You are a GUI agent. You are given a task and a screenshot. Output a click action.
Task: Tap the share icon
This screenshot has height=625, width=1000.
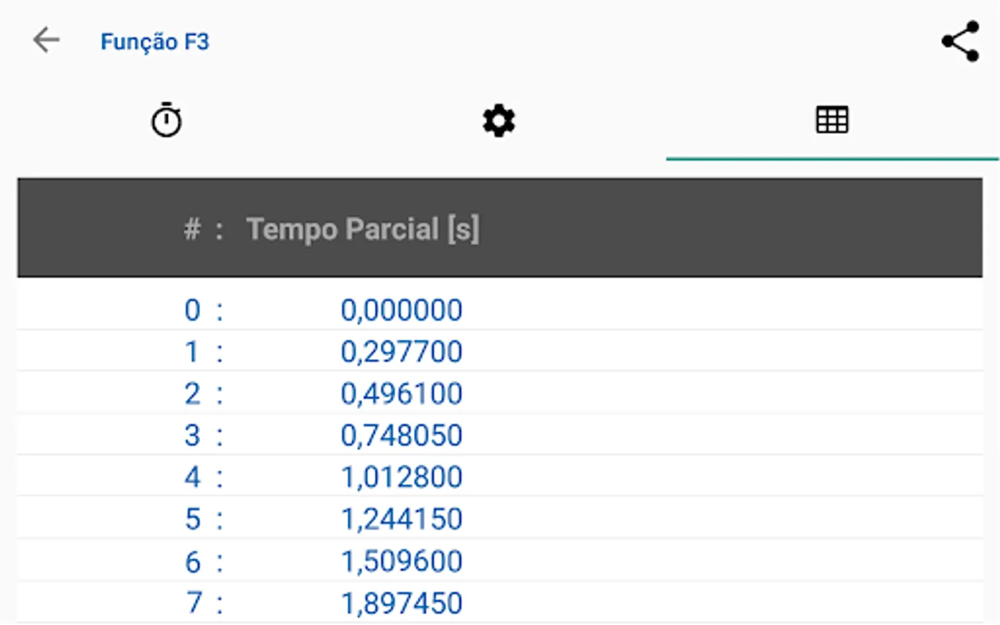[x=960, y=42]
